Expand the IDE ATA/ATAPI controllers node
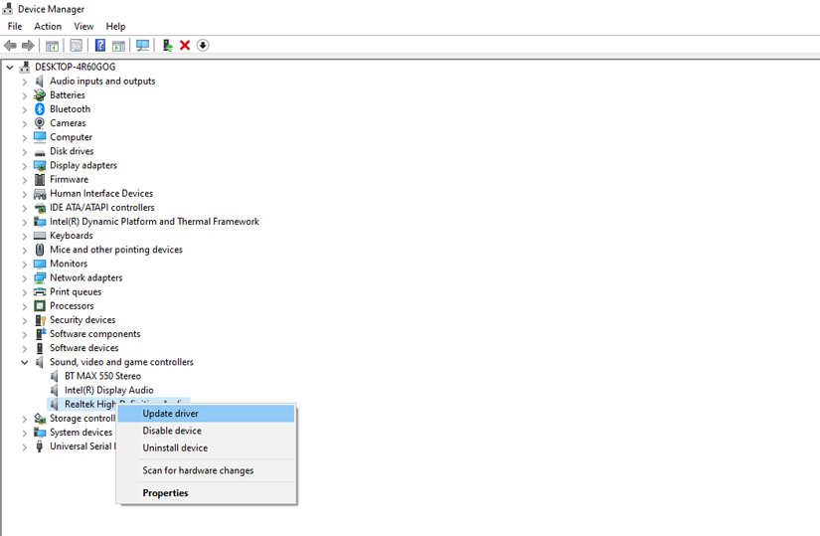820x536 pixels. [24, 208]
